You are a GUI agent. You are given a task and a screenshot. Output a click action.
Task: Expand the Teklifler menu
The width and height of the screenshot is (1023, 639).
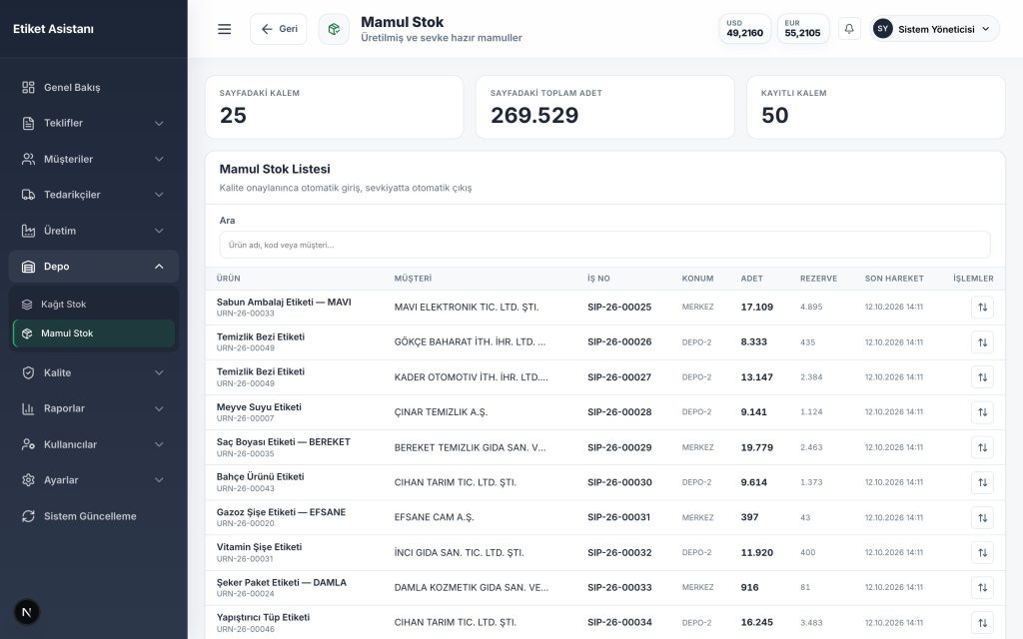click(x=94, y=123)
